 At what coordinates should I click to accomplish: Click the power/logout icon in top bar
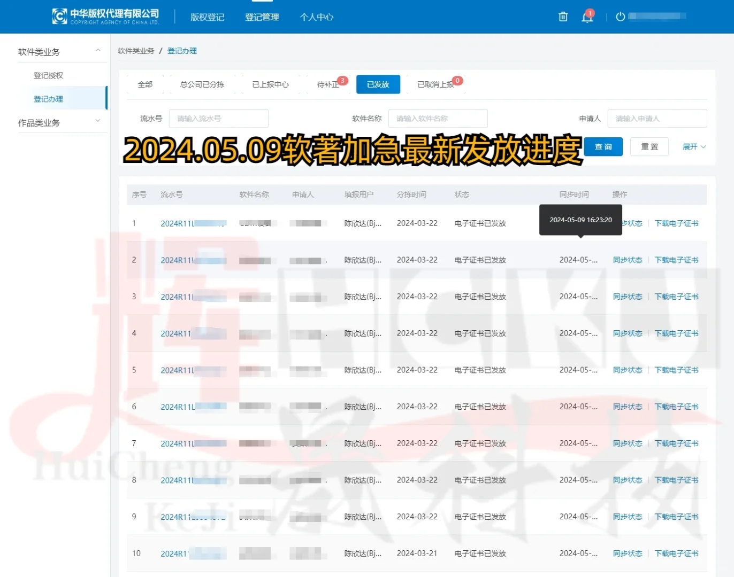pos(619,17)
